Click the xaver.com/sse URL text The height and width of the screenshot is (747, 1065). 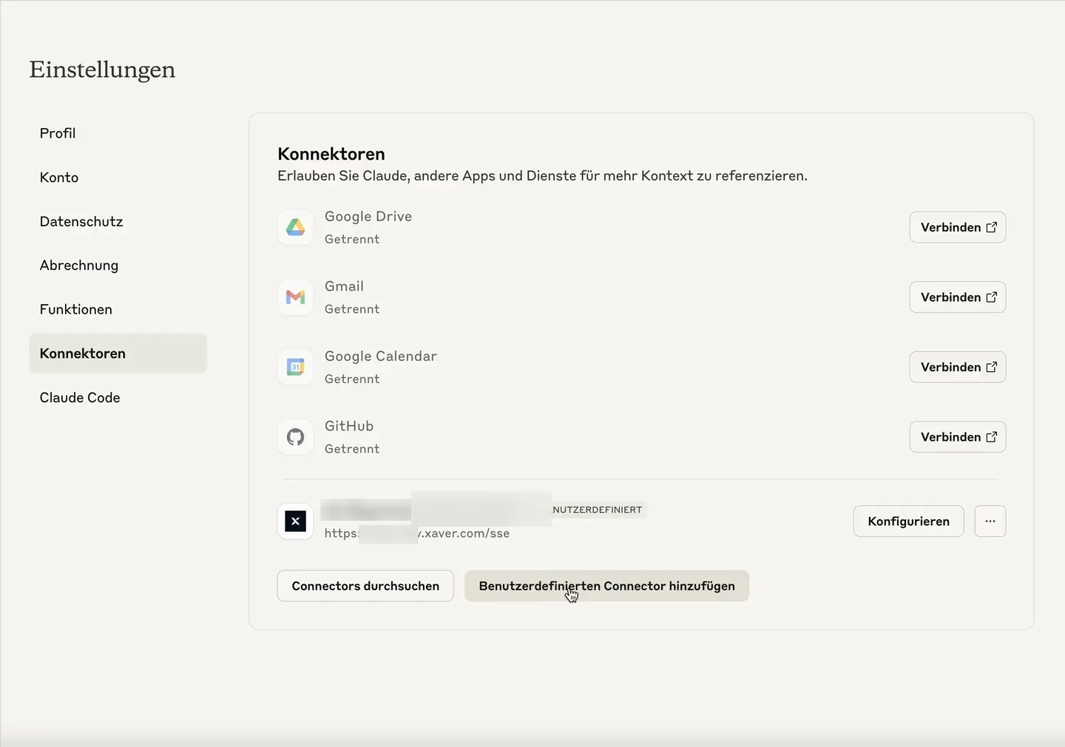pos(417,533)
